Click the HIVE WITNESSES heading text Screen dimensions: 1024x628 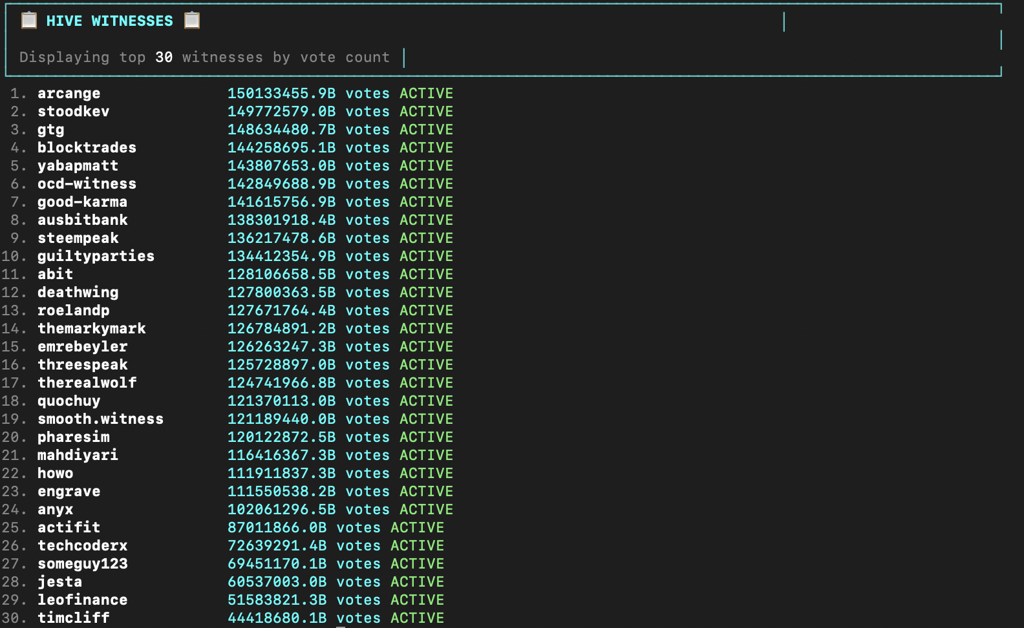point(110,21)
